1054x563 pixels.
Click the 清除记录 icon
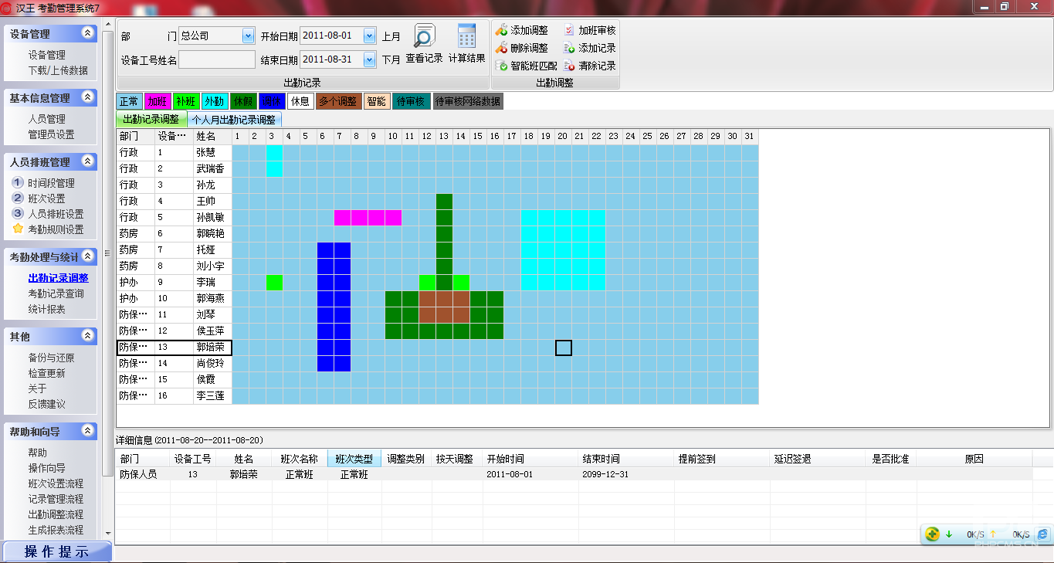pos(569,66)
